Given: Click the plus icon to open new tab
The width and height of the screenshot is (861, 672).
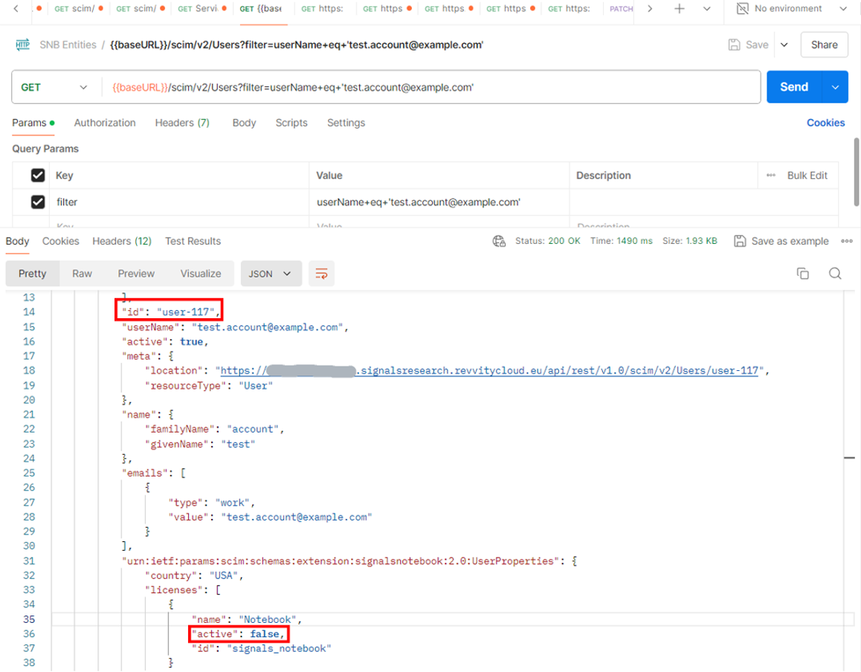Looking at the screenshot, I should coord(679,9).
